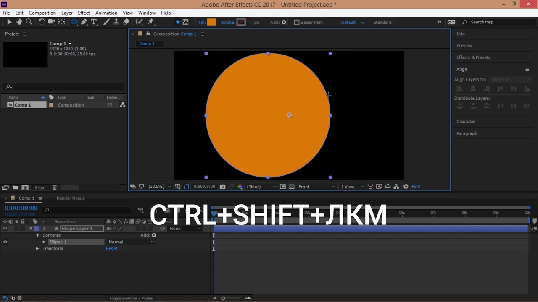Select the Hand tool
The height and width of the screenshot is (302, 538).
click(19, 22)
